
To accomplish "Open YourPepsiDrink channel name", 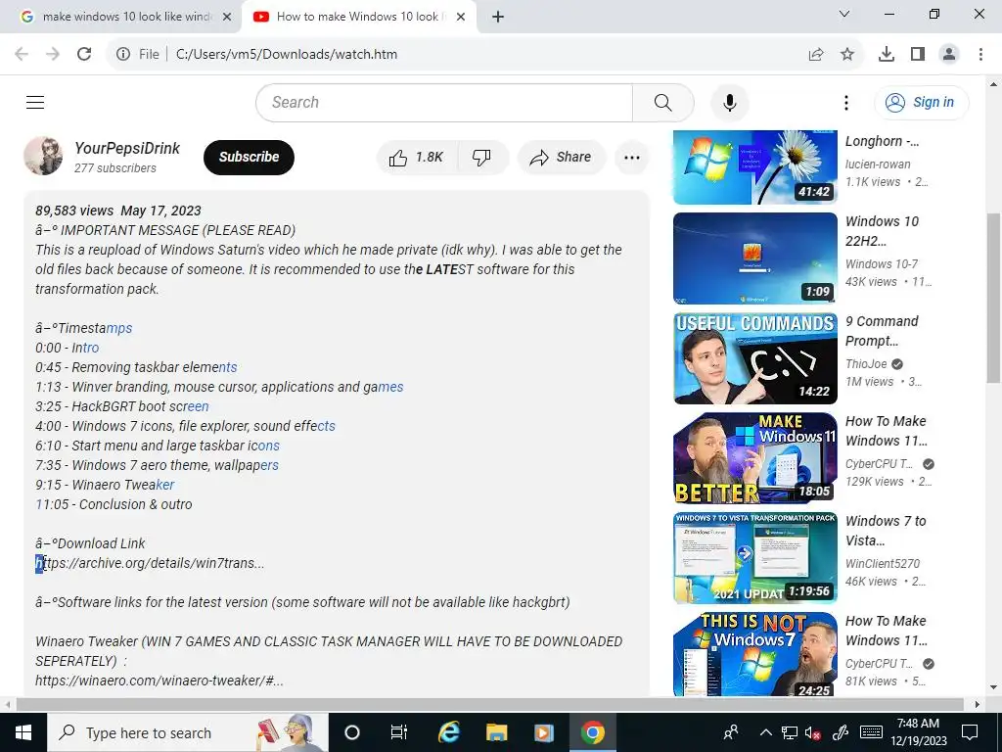I will (x=127, y=149).
